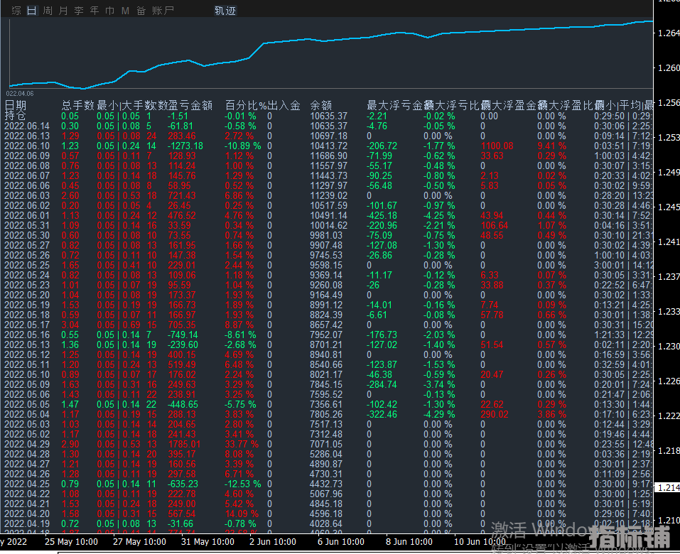Click the 2 Jun 10:00 time axis label
680x554 pixels.
coord(273,542)
